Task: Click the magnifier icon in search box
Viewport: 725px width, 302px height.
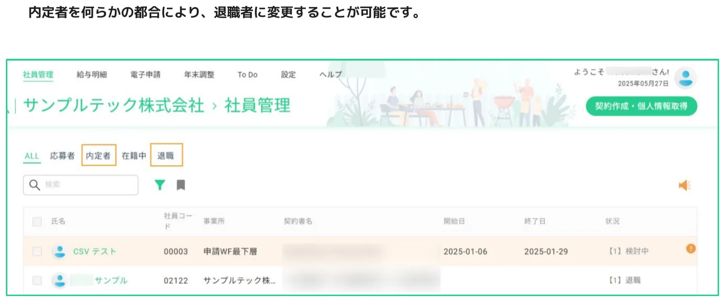Action: pos(34,185)
